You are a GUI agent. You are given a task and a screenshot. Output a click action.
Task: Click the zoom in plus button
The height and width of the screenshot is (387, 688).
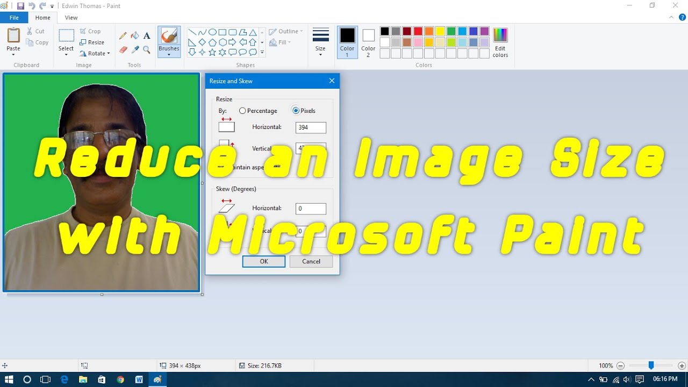click(682, 365)
